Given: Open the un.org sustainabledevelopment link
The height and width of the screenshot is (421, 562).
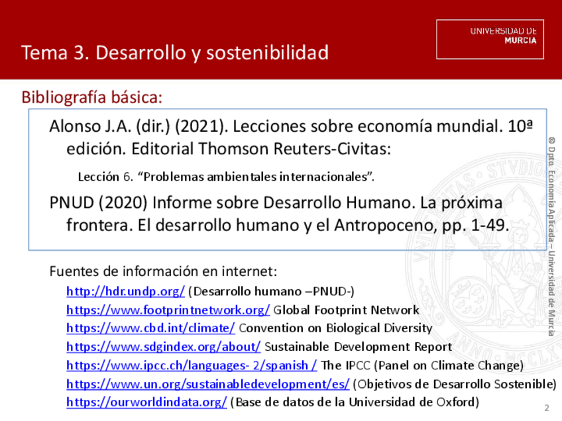Looking at the screenshot, I should [208, 384].
